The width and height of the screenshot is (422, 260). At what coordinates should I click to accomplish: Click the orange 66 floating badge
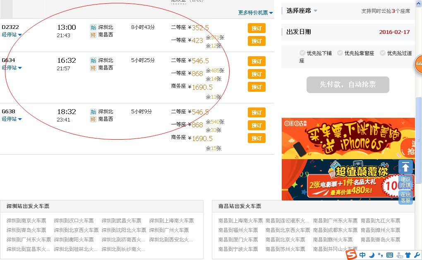(x=418, y=64)
